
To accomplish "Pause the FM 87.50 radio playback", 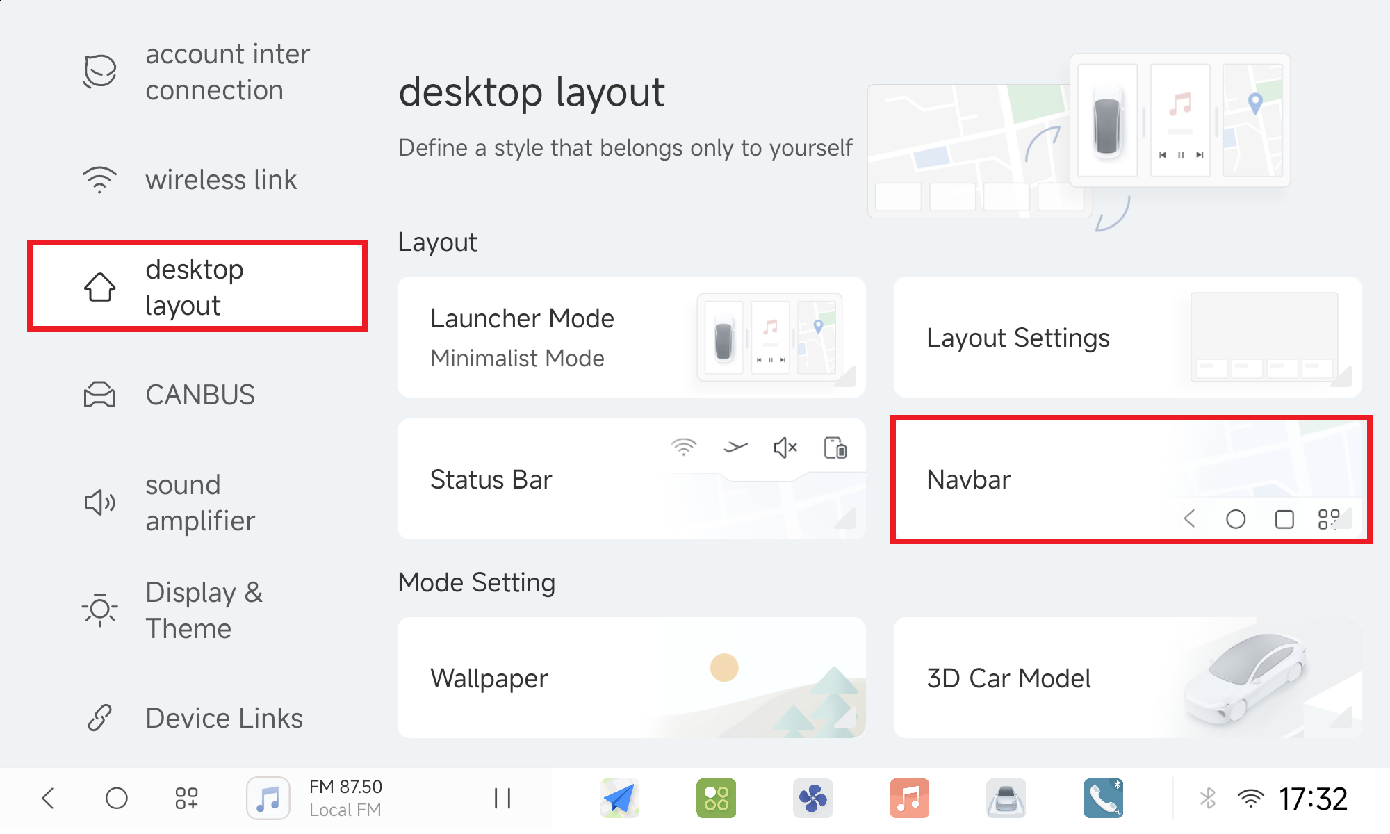I will coord(502,798).
